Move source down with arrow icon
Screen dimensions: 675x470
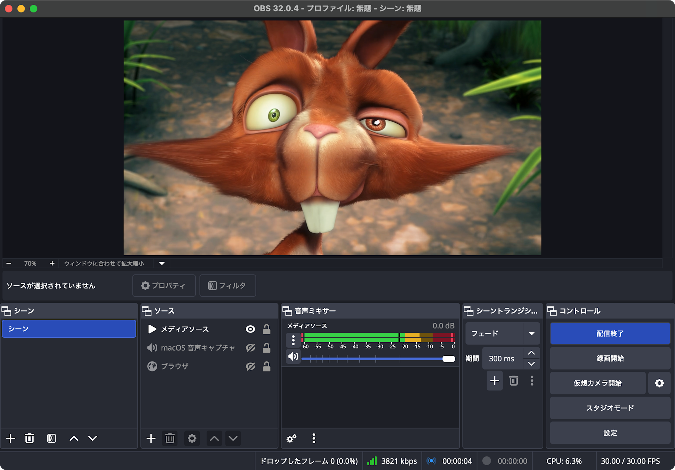(233, 438)
